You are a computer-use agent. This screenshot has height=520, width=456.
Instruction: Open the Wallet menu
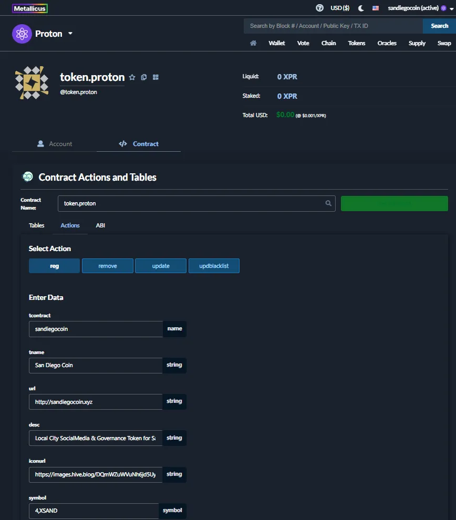pos(276,43)
